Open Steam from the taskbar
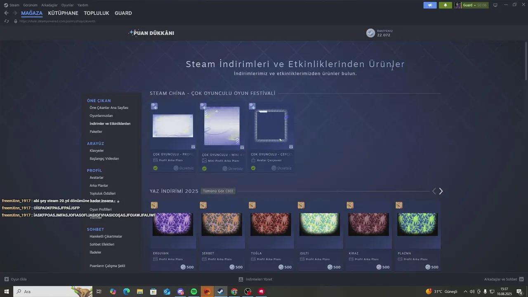The width and height of the screenshot is (528, 297). click(221, 292)
